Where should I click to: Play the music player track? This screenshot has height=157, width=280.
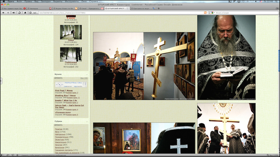59,85
